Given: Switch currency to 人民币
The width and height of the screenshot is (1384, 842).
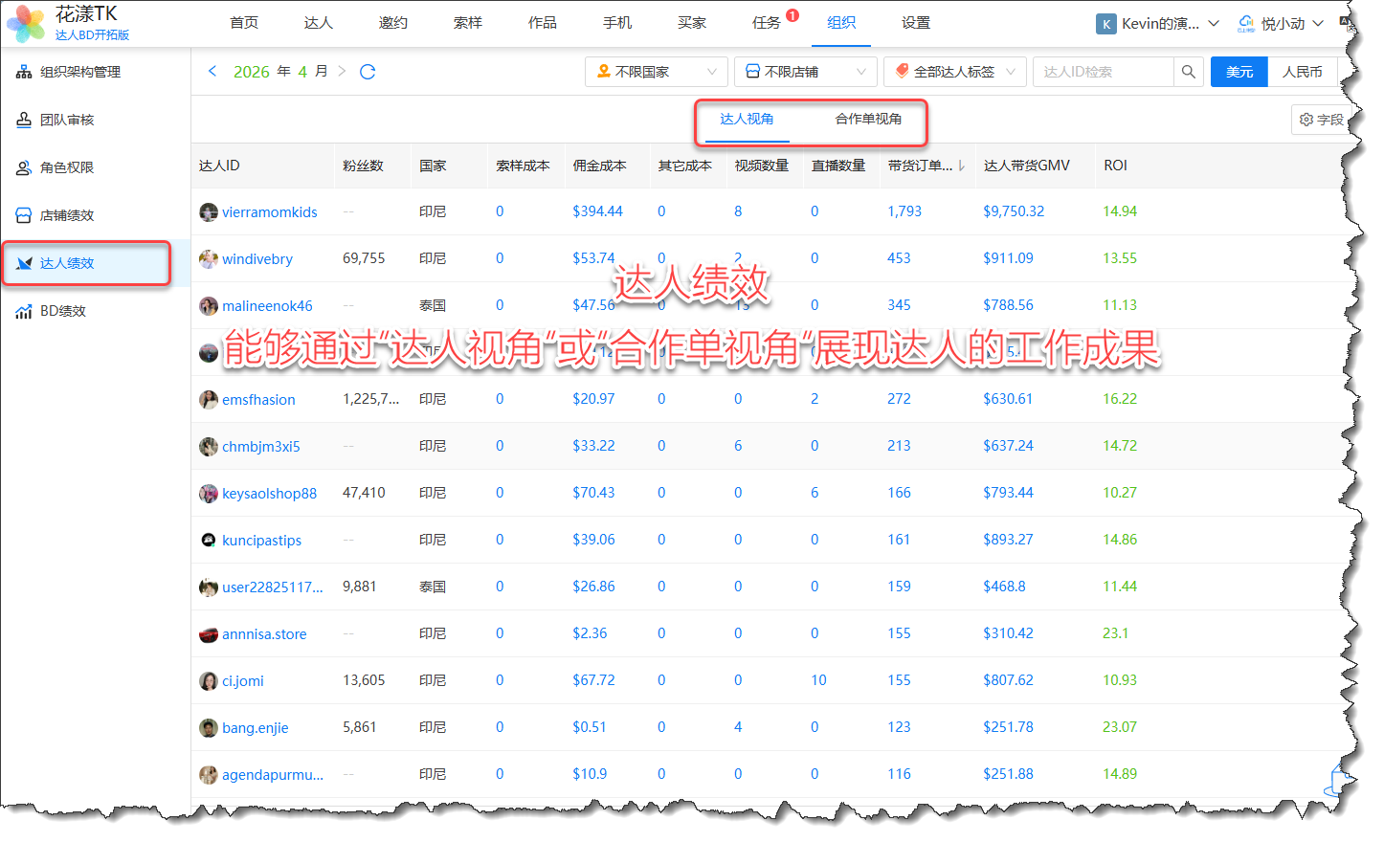Looking at the screenshot, I should click(1302, 72).
